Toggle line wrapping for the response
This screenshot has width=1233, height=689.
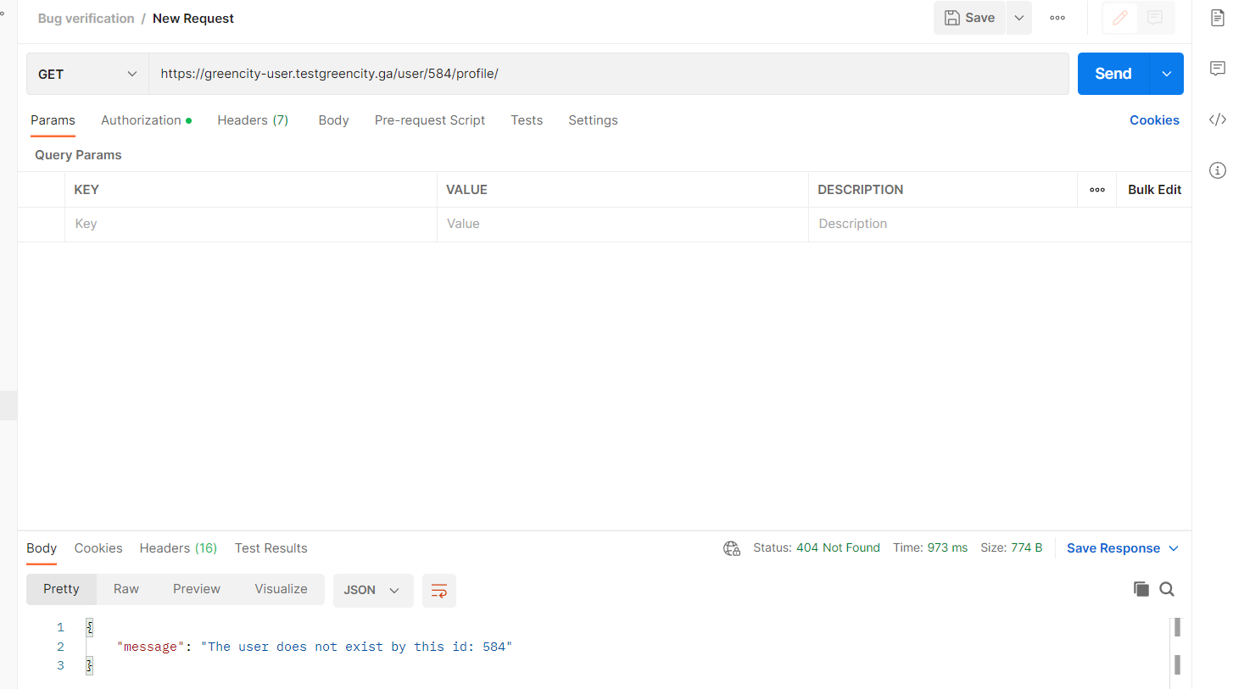(438, 590)
